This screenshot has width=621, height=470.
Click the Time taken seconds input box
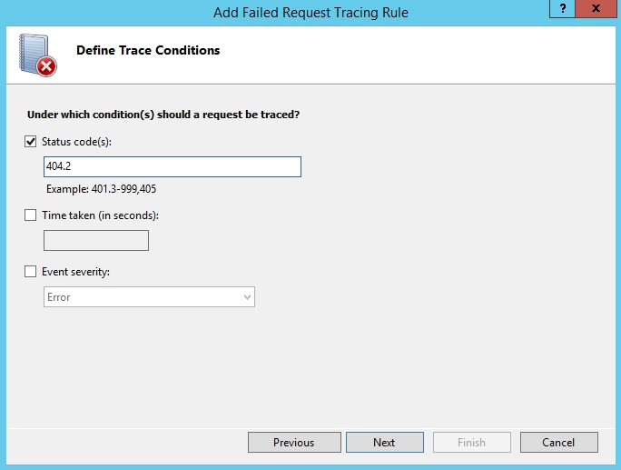click(x=96, y=240)
